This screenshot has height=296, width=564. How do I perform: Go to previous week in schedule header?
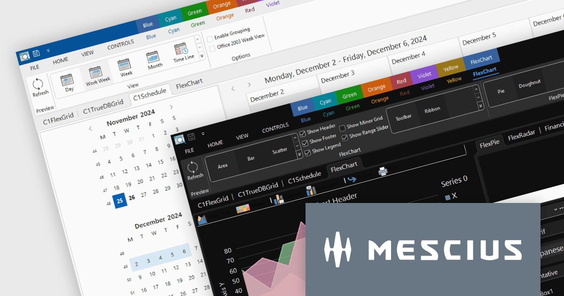233,88
